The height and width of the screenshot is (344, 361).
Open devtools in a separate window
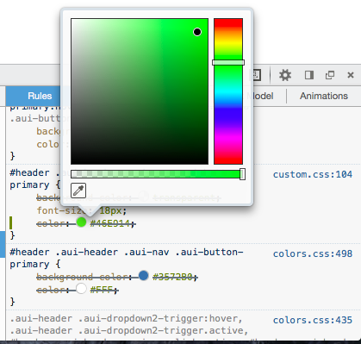pos(330,75)
